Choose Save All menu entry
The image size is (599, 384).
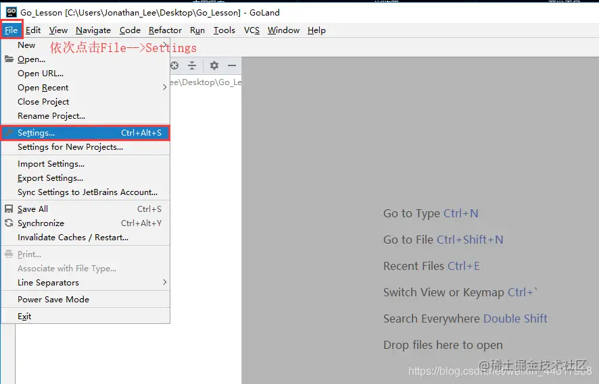pos(86,209)
